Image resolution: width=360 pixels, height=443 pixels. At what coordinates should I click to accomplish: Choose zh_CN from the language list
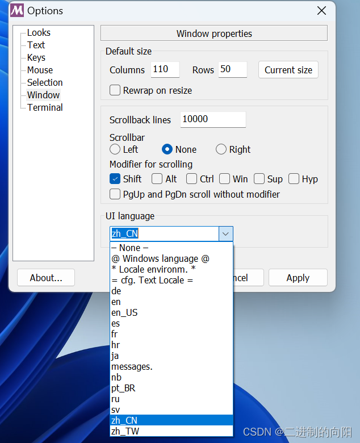coord(171,420)
